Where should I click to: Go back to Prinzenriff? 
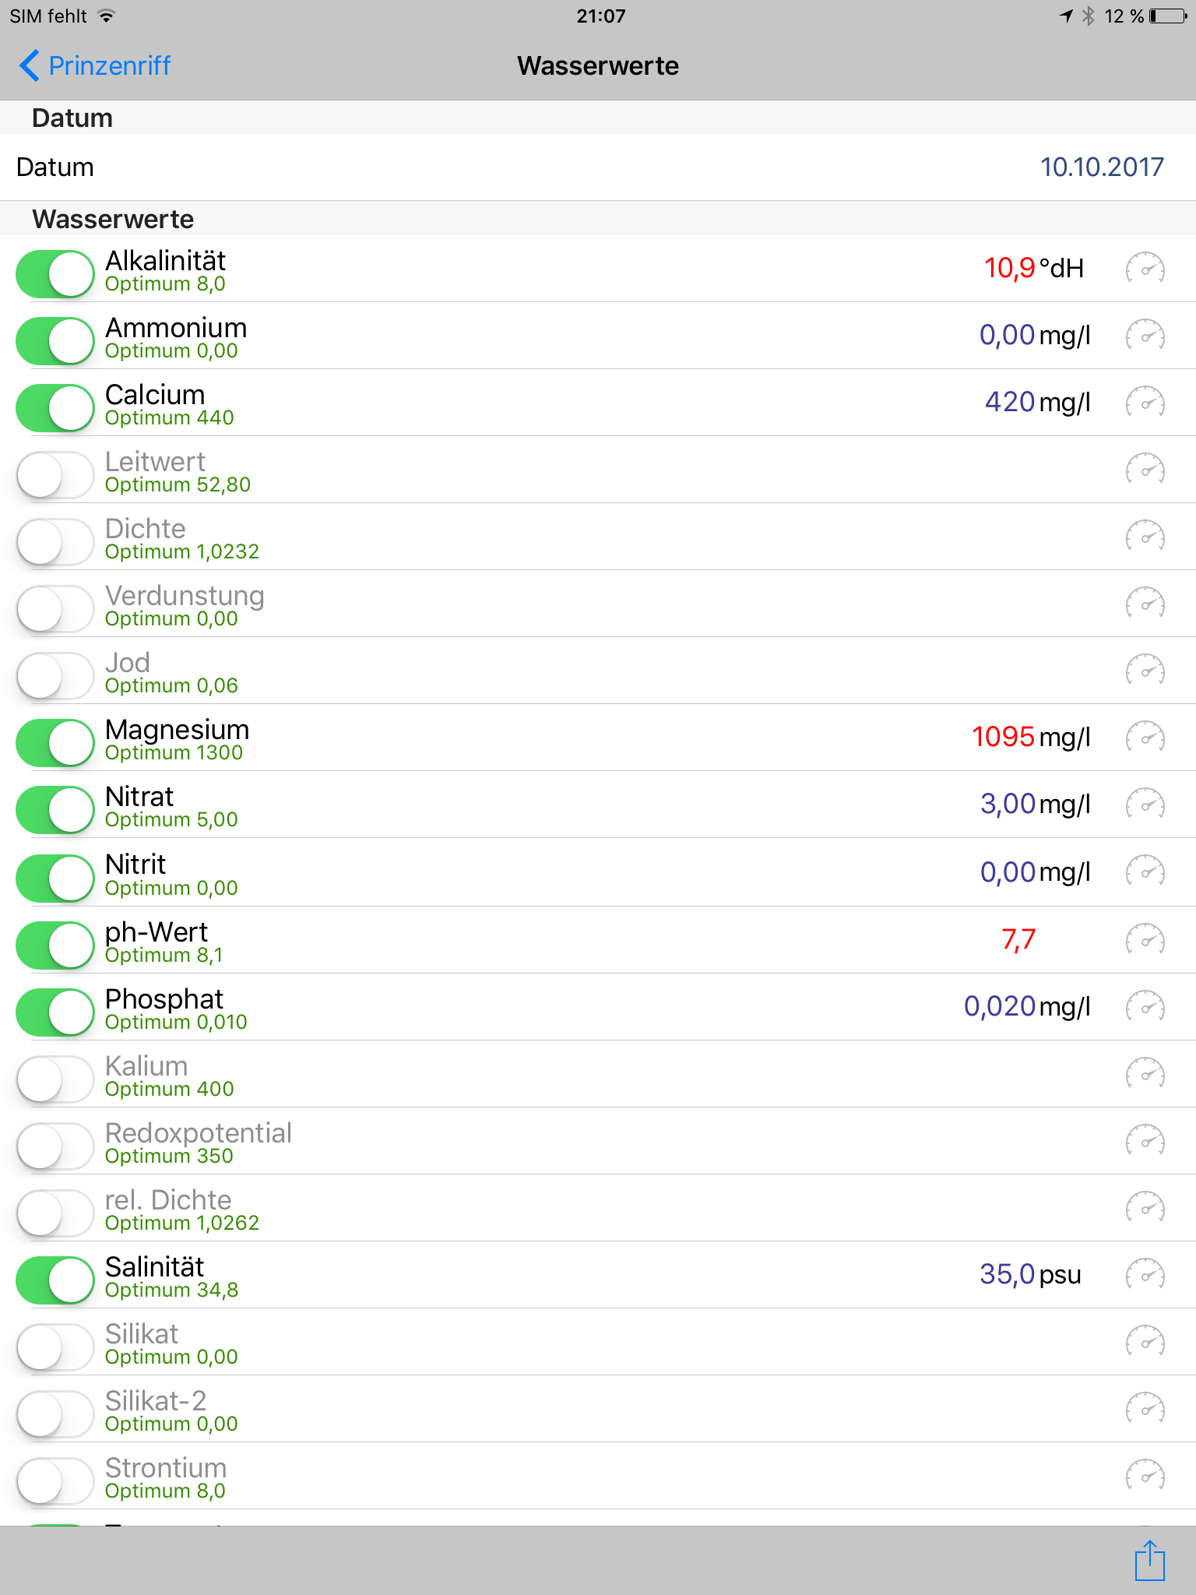pos(109,66)
